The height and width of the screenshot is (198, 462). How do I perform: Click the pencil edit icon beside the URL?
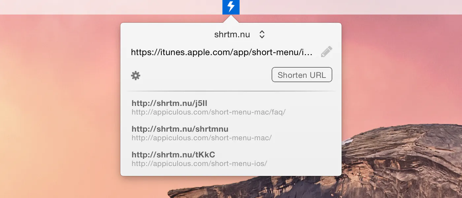click(x=326, y=52)
